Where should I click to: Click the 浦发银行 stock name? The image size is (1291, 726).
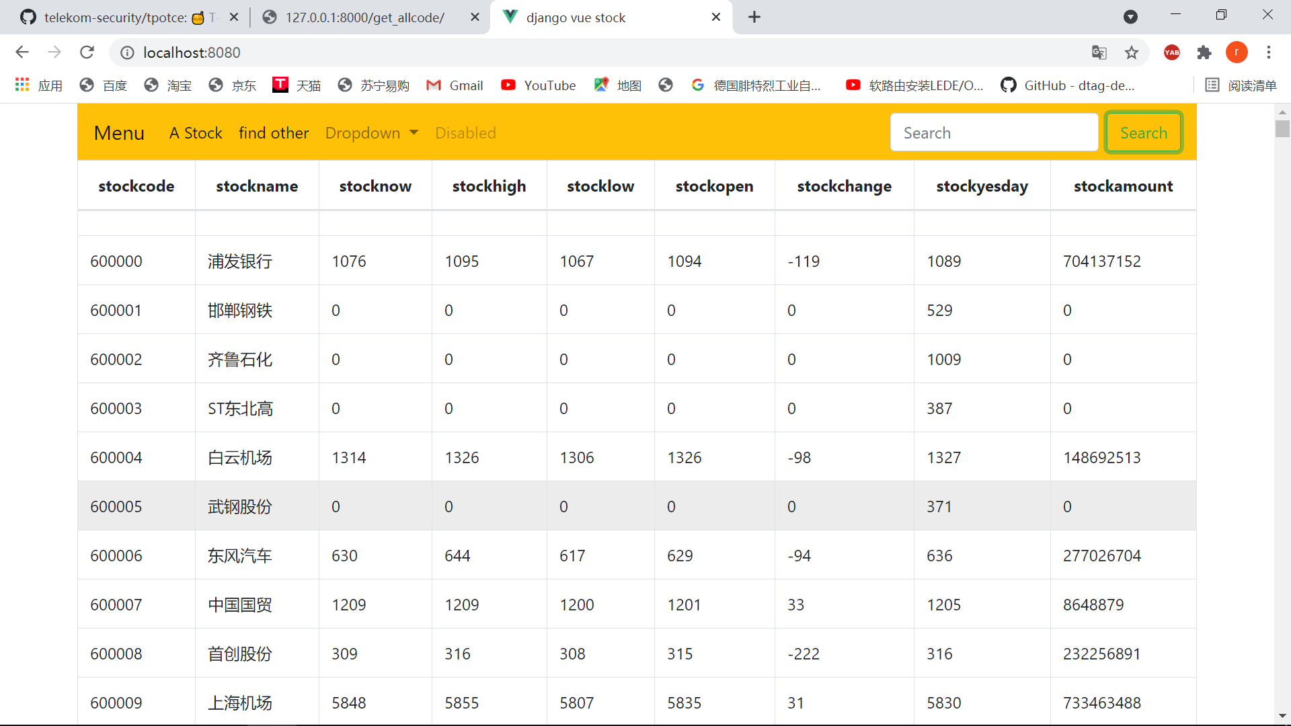coord(240,261)
